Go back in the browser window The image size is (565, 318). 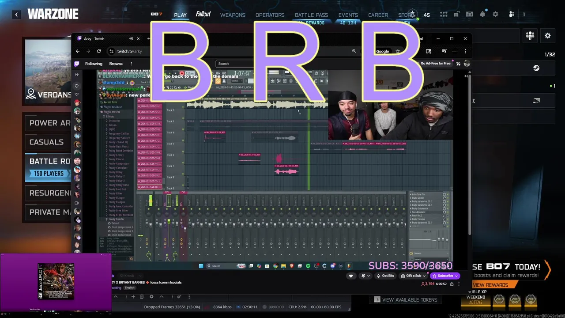[x=78, y=51]
